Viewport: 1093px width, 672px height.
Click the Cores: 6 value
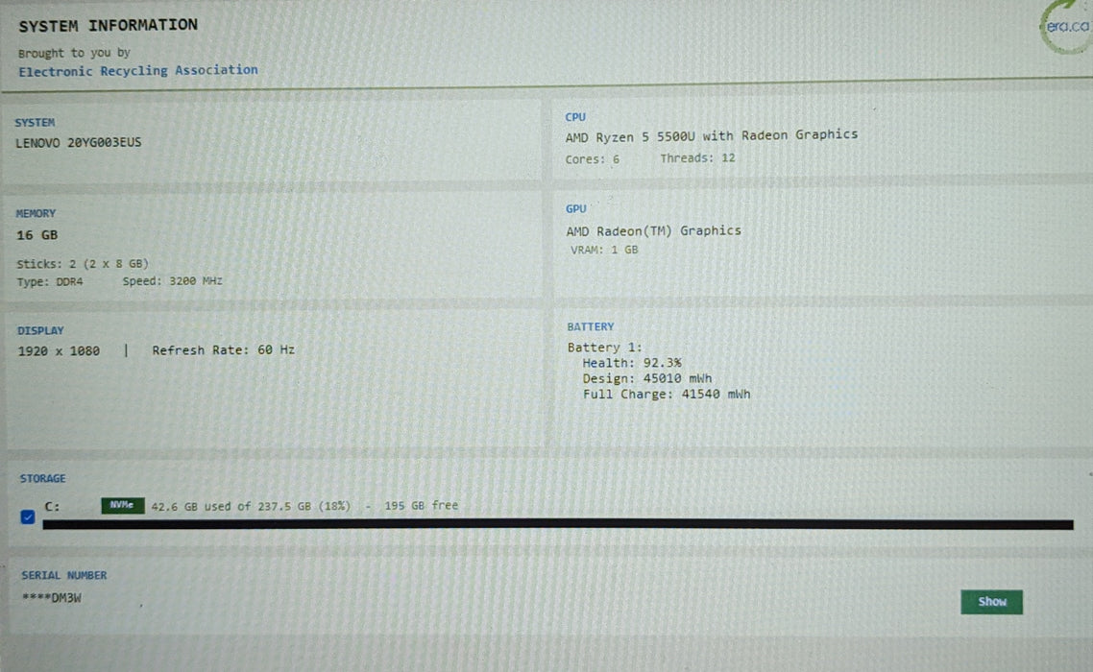point(592,159)
